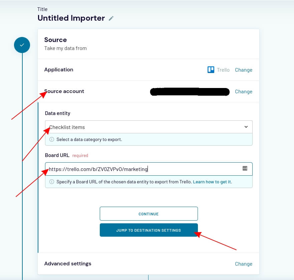The image size is (294, 280).
Task: Expand the Advanced settings row
Action: coord(67,264)
